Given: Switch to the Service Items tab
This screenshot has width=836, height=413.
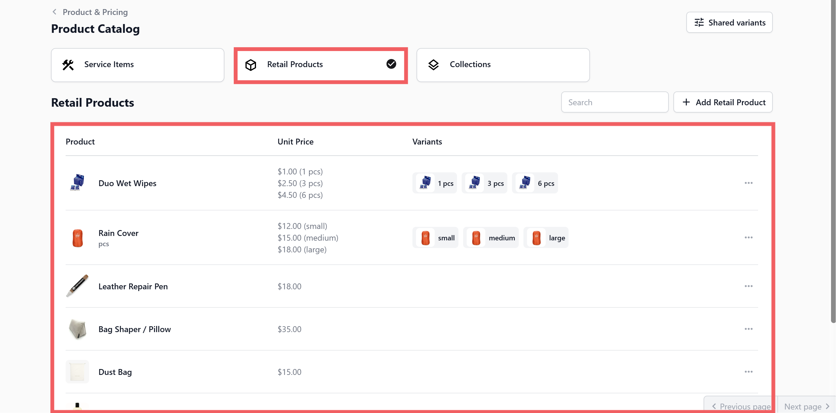Looking at the screenshot, I should point(137,64).
